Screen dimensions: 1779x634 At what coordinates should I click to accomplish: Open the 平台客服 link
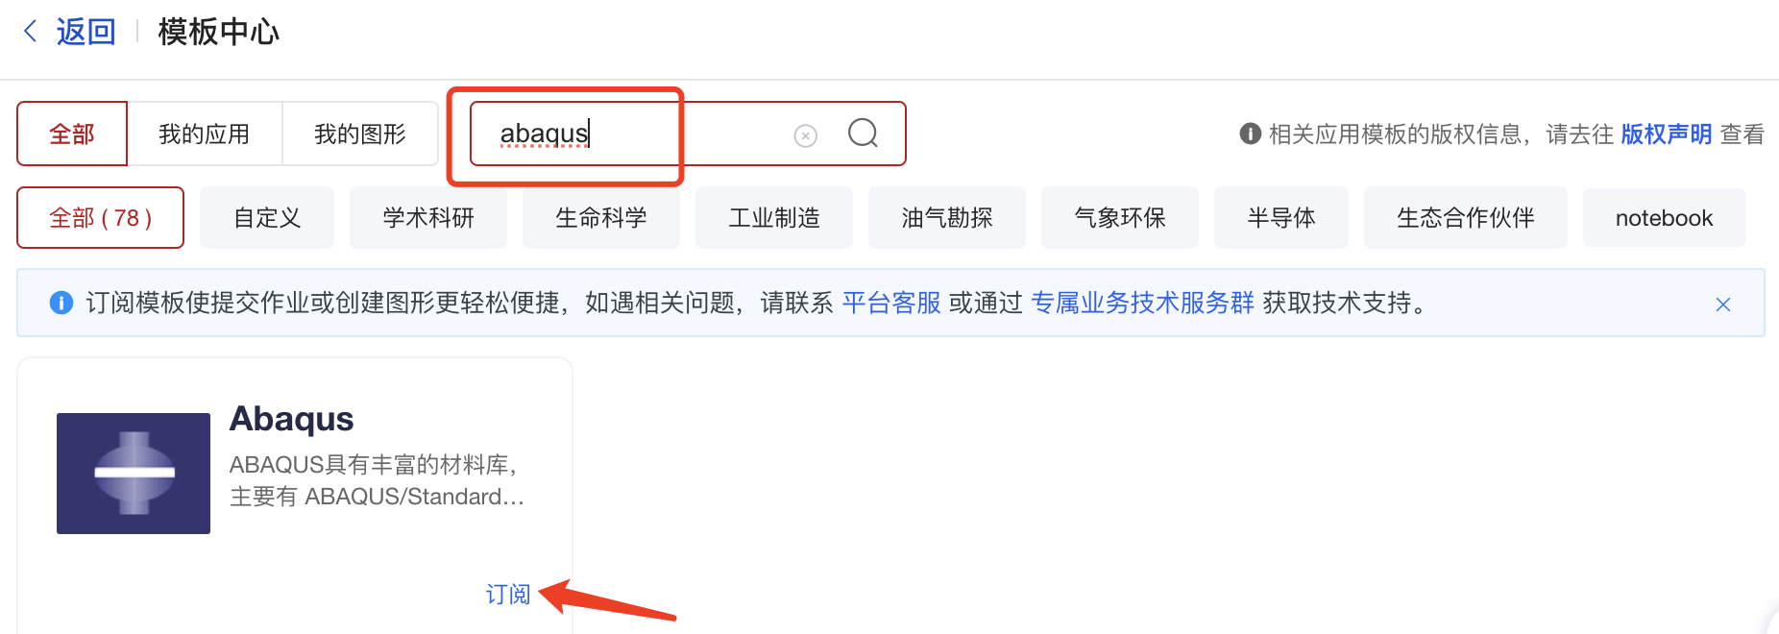point(891,304)
